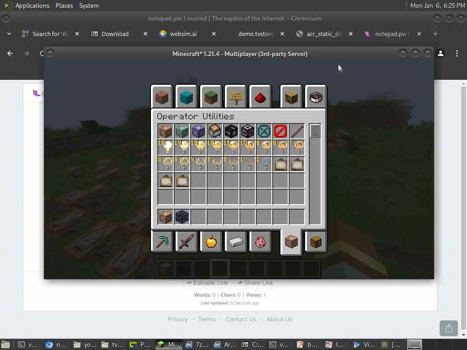Select the level 5 Light block
Image resolution: width=467 pixels, height=350 pixels.
coord(182,164)
